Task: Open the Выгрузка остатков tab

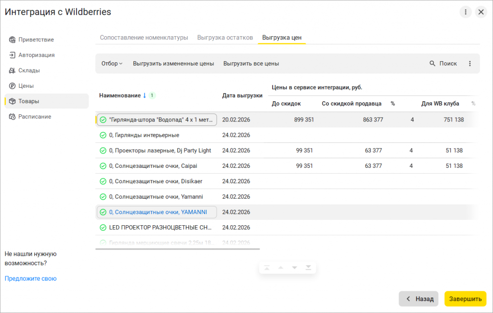Action: coord(225,38)
